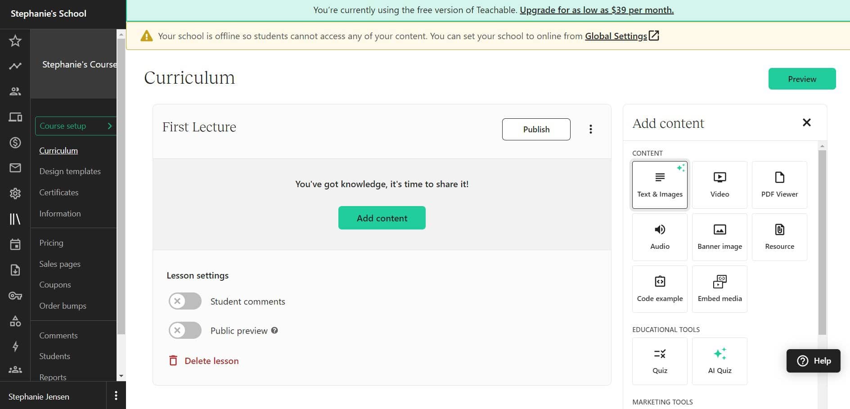This screenshot has width=850, height=409.
Task: Click the Preview button
Action: 802,79
